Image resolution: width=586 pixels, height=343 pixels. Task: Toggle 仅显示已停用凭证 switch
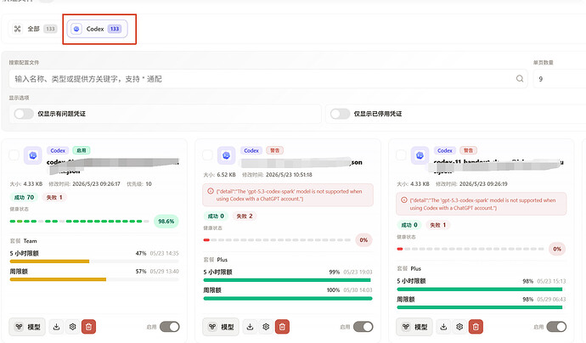click(x=340, y=114)
